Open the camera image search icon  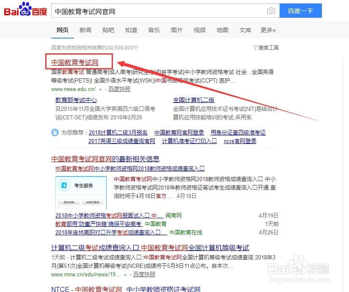(271, 11)
